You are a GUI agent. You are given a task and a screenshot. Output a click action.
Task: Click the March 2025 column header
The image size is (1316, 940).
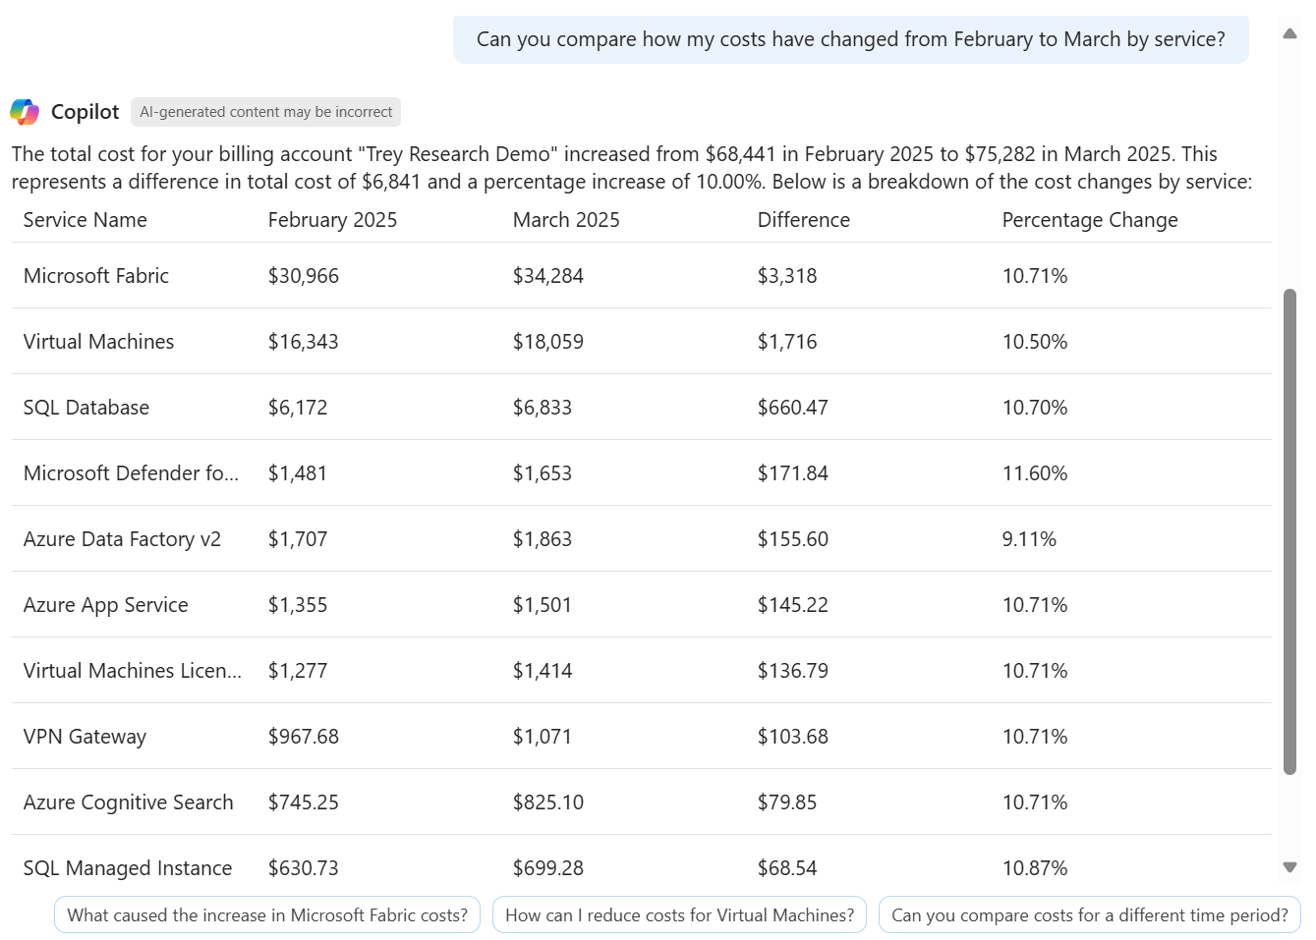pos(566,219)
